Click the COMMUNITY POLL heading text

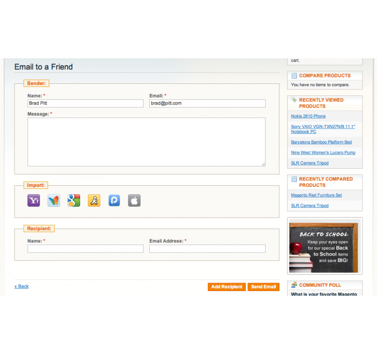point(320,285)
